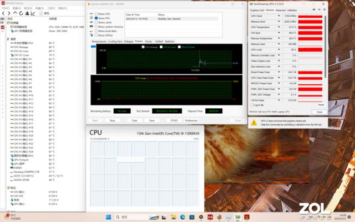Click the GPU-Z warning triangle icon

pyautogui.click(x=254, y=123)
